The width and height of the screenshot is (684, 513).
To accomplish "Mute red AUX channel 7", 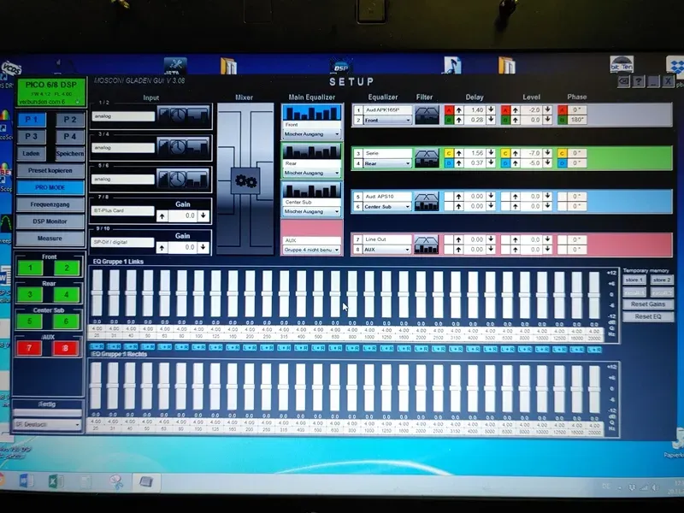I will 29,348.
